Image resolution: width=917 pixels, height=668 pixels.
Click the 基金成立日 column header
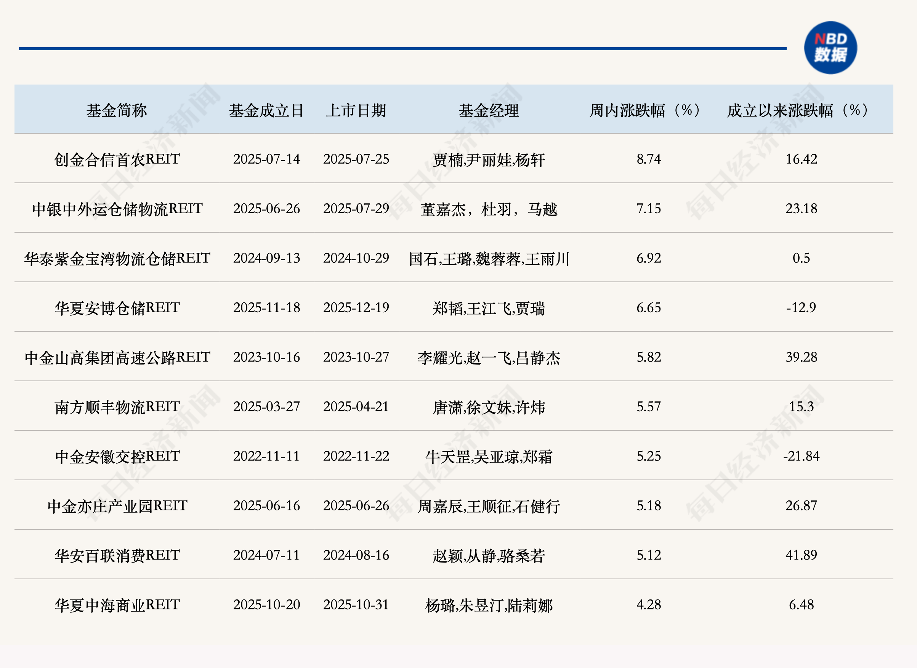266,110
